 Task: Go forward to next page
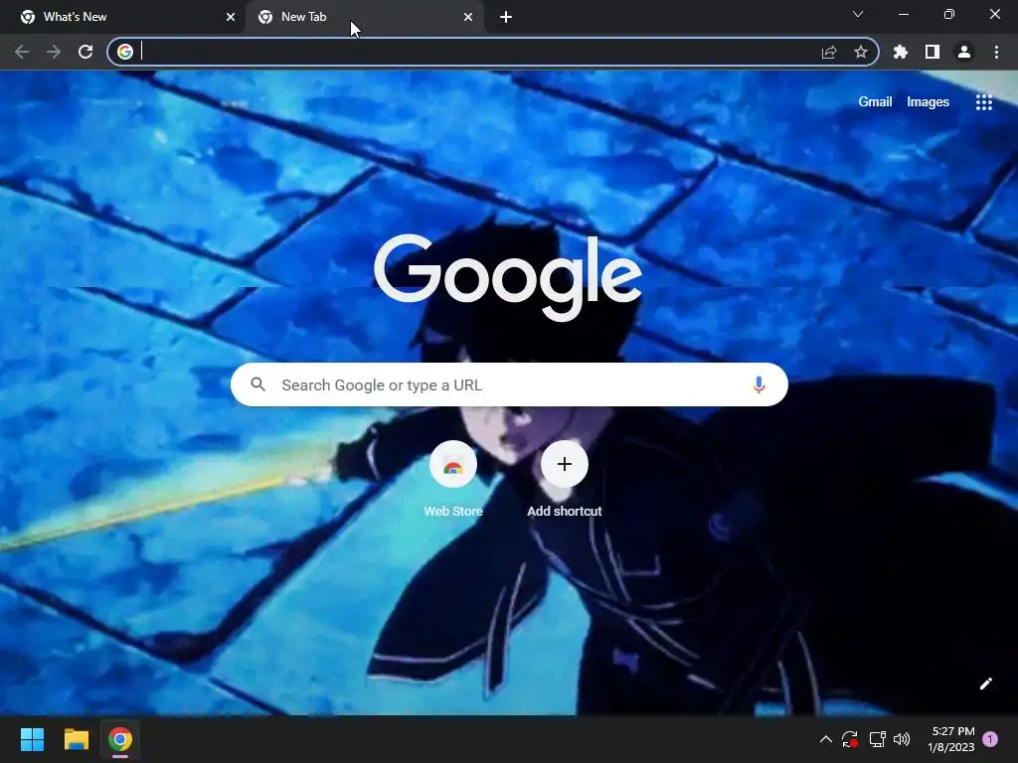click(x=54, y=52)
